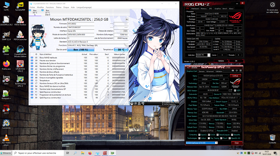The width and height of the screenshot is (280, 156).
Task: Click the Bon (100 %) health status button
Action: coord(81,50)
